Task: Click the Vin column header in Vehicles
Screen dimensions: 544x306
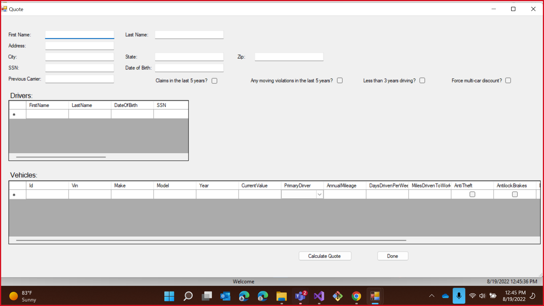Action: (90, 186)
